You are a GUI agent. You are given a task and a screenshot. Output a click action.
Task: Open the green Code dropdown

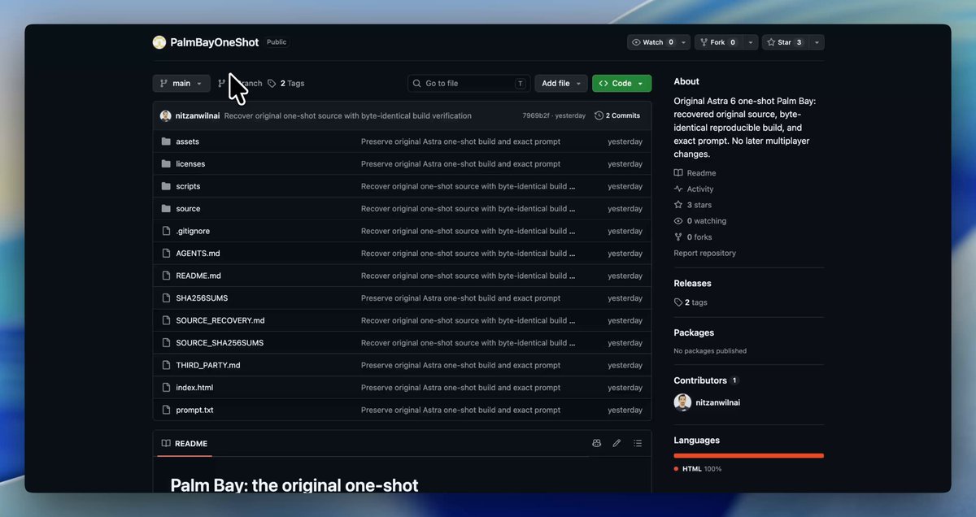pos(621,83)
